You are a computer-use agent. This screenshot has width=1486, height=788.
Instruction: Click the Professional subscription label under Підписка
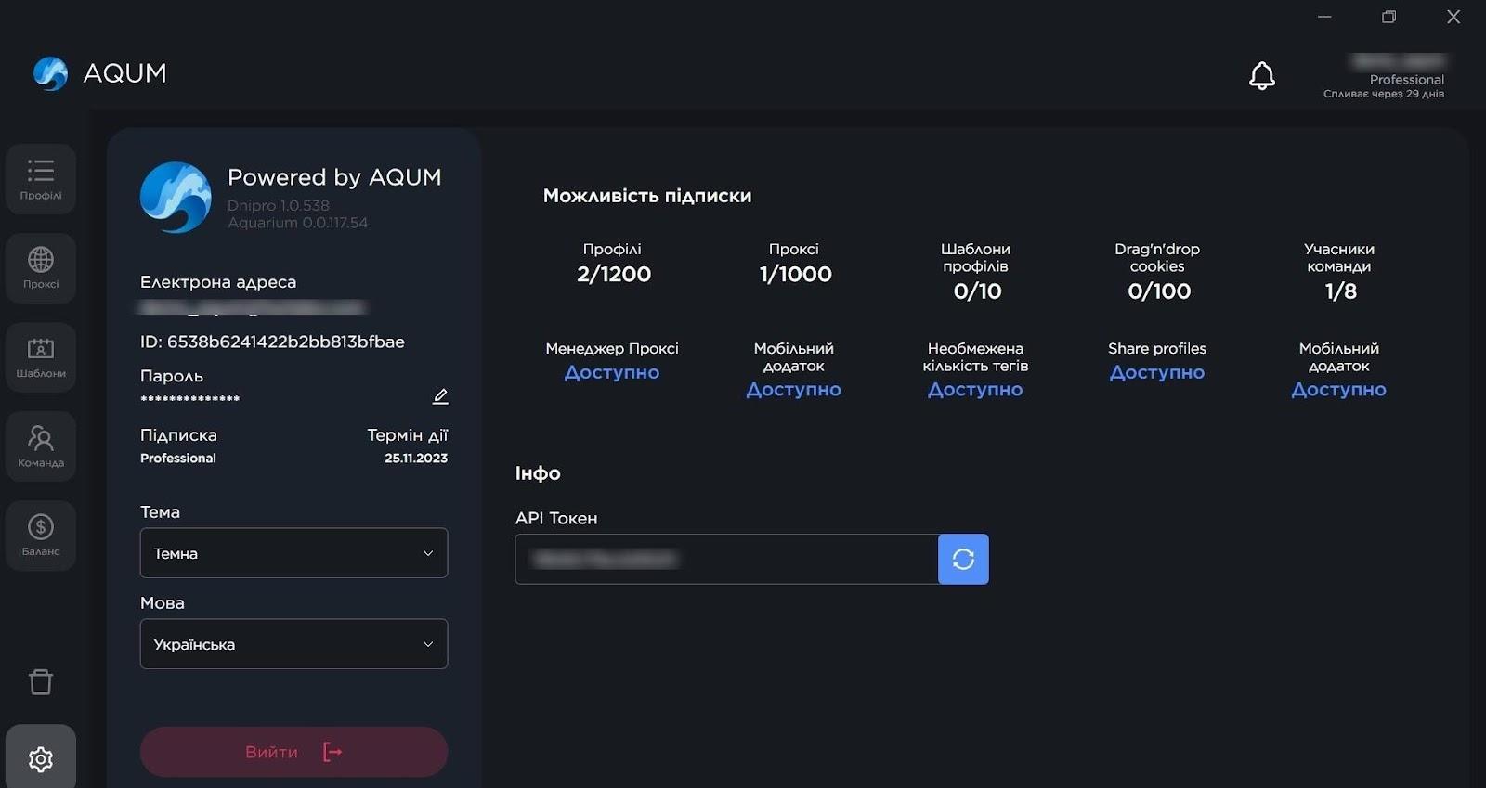click(178, 459)
